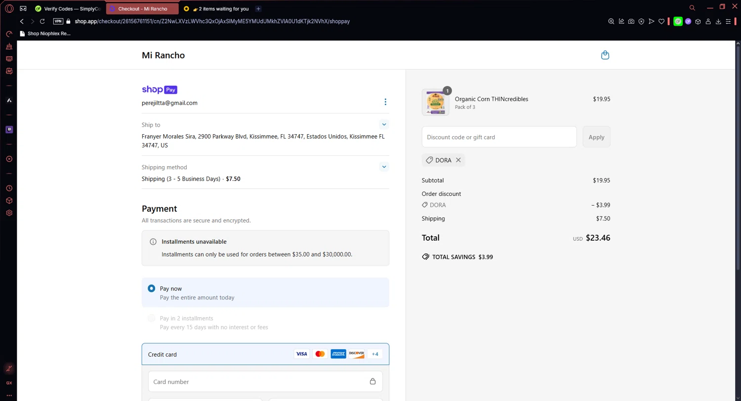The height and width of the screenshot is (401, 741).
Task: Go back with the browser back arrow
Action: [x=22, y=21]
